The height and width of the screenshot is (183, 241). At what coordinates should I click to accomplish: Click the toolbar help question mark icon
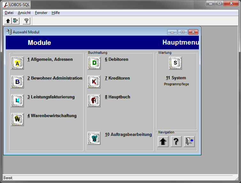point(26,21)
